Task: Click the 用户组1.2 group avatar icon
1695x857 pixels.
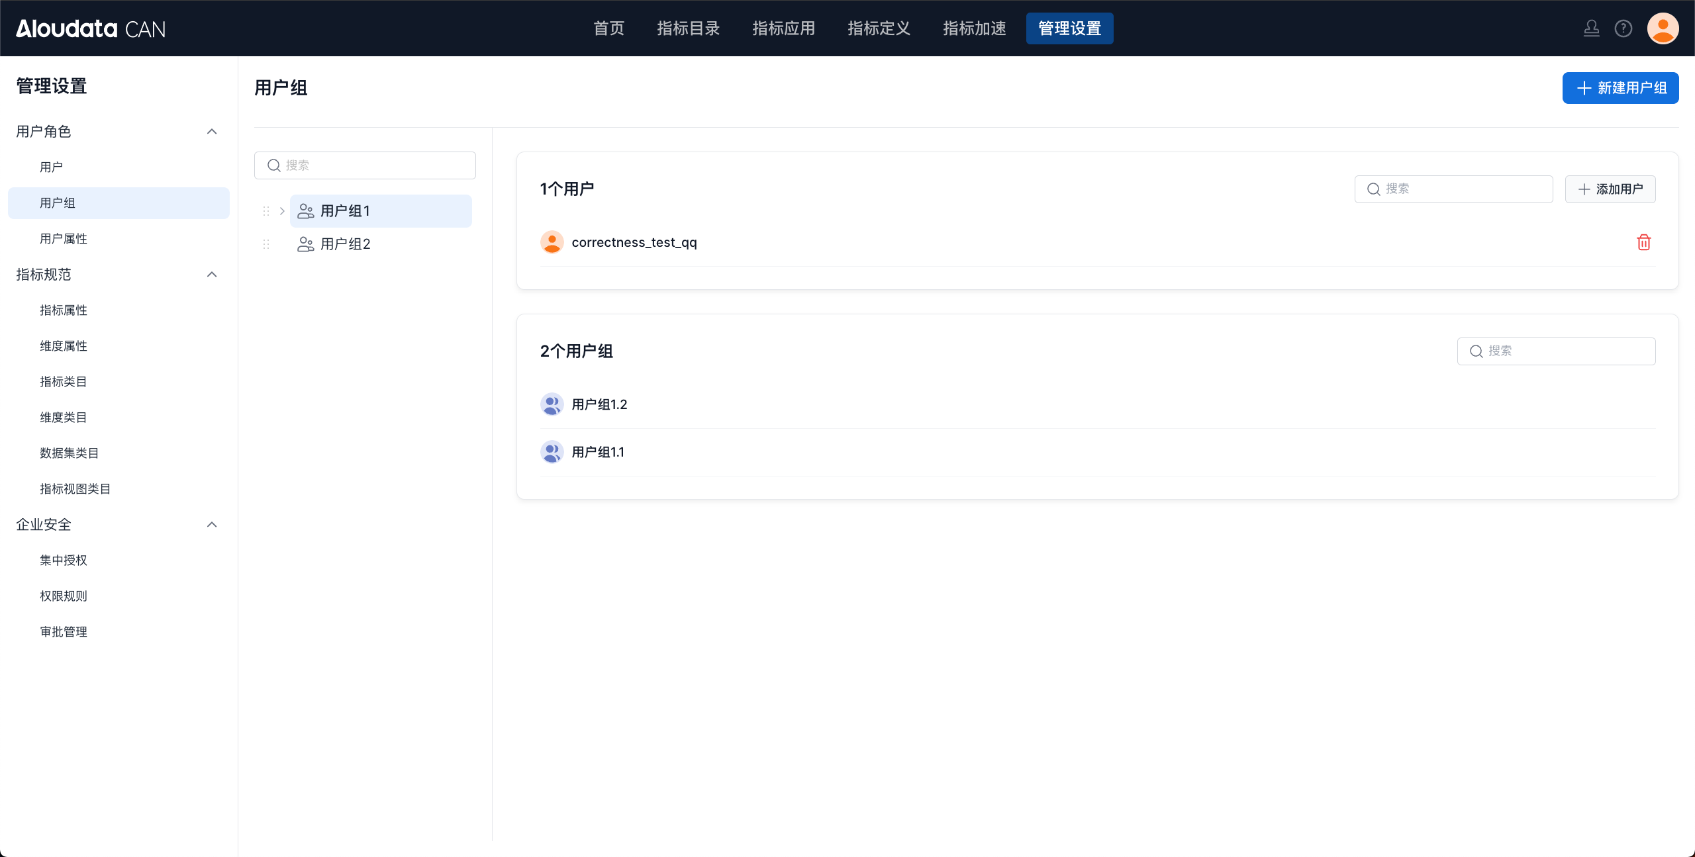Action: pos(552,404)
